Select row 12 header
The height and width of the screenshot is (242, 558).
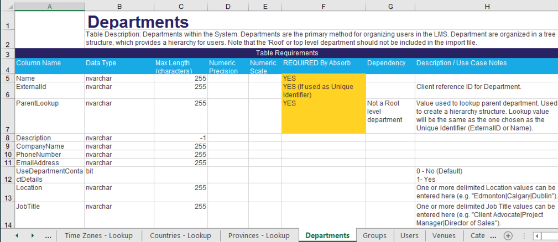7,175
